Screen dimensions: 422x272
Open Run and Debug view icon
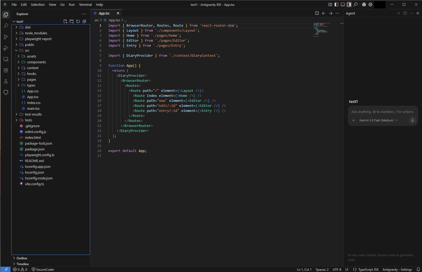[x=6, y=48]
